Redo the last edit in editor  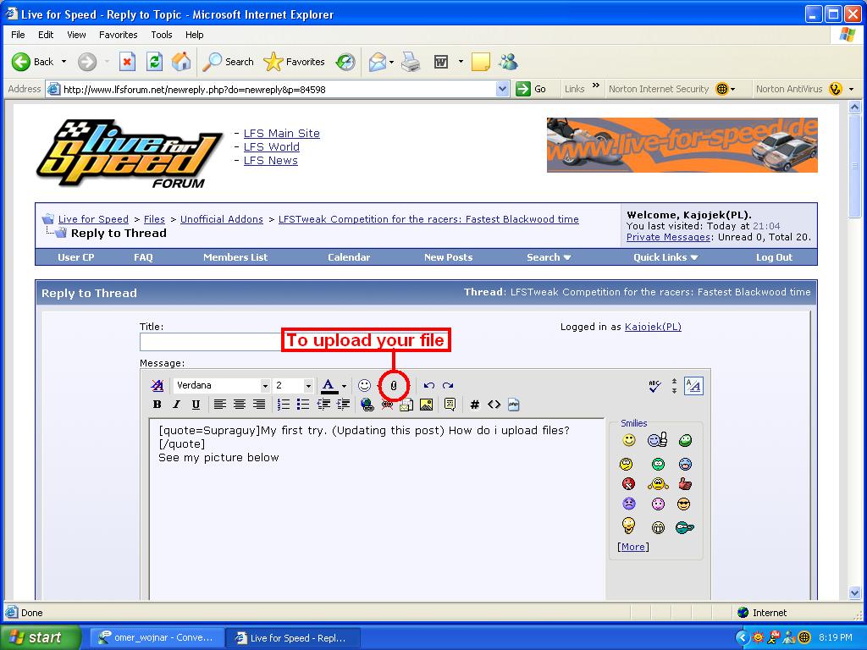tap(448, 385)
